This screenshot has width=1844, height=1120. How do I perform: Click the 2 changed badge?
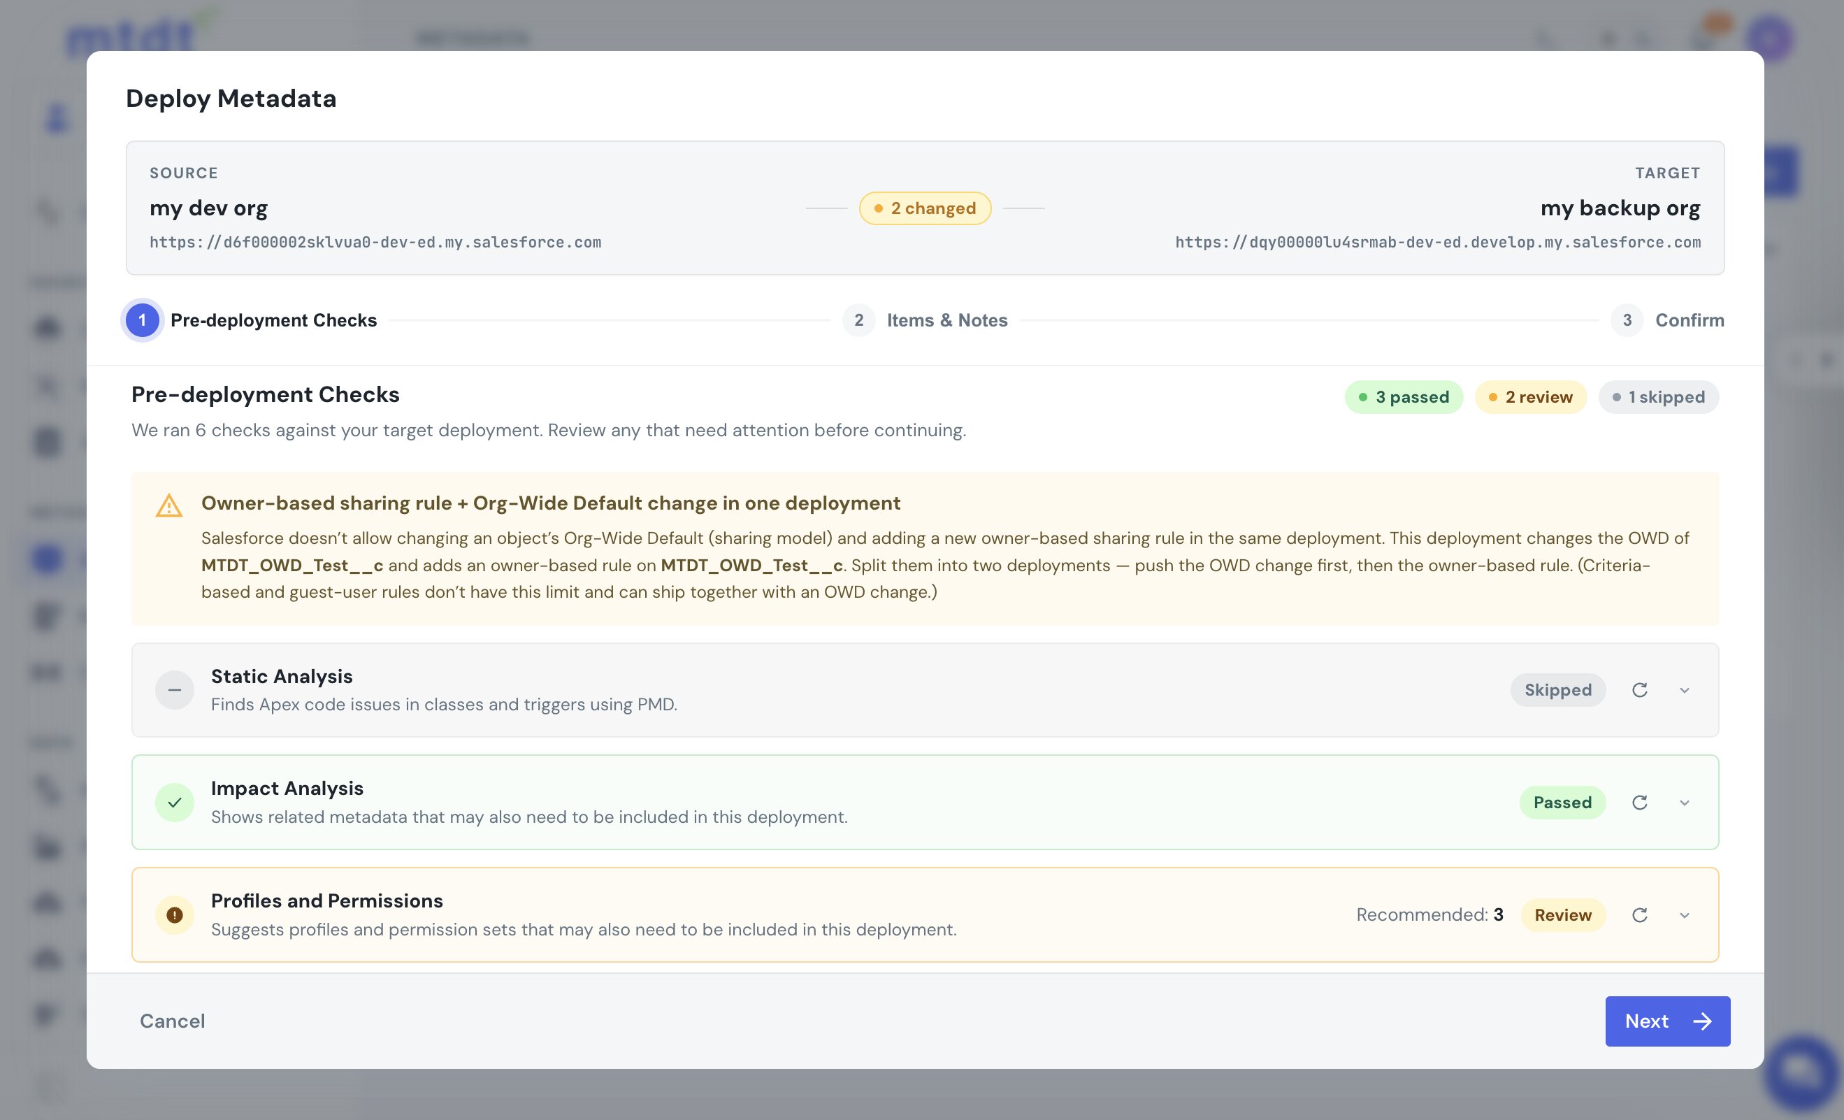point(925,208)
